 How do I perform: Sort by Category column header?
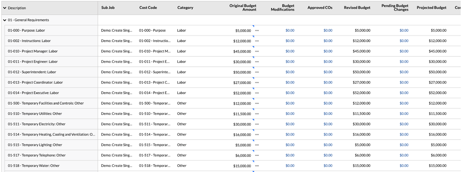click(x=185, y=8)
